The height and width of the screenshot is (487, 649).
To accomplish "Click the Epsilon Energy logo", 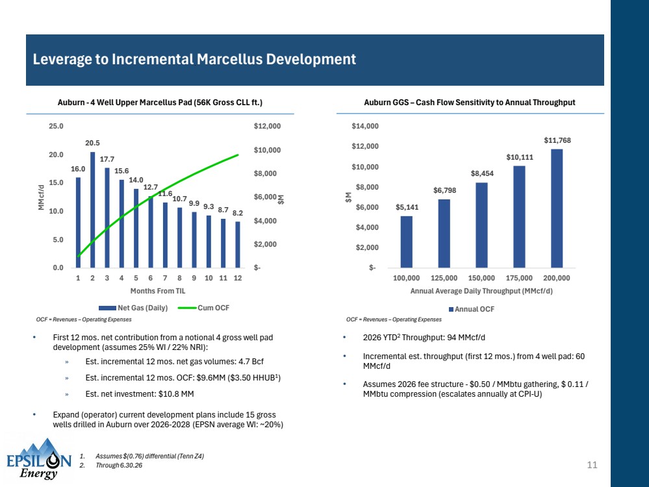I will click(x=38, y=459).
